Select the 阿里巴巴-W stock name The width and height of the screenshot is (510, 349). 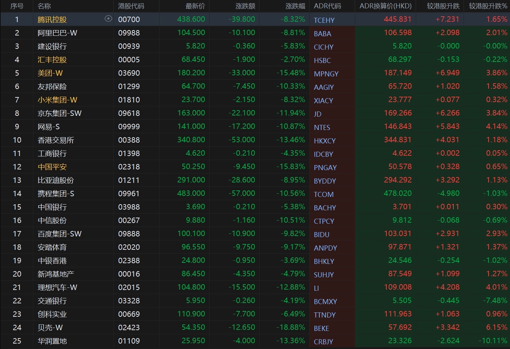(57, 33)
